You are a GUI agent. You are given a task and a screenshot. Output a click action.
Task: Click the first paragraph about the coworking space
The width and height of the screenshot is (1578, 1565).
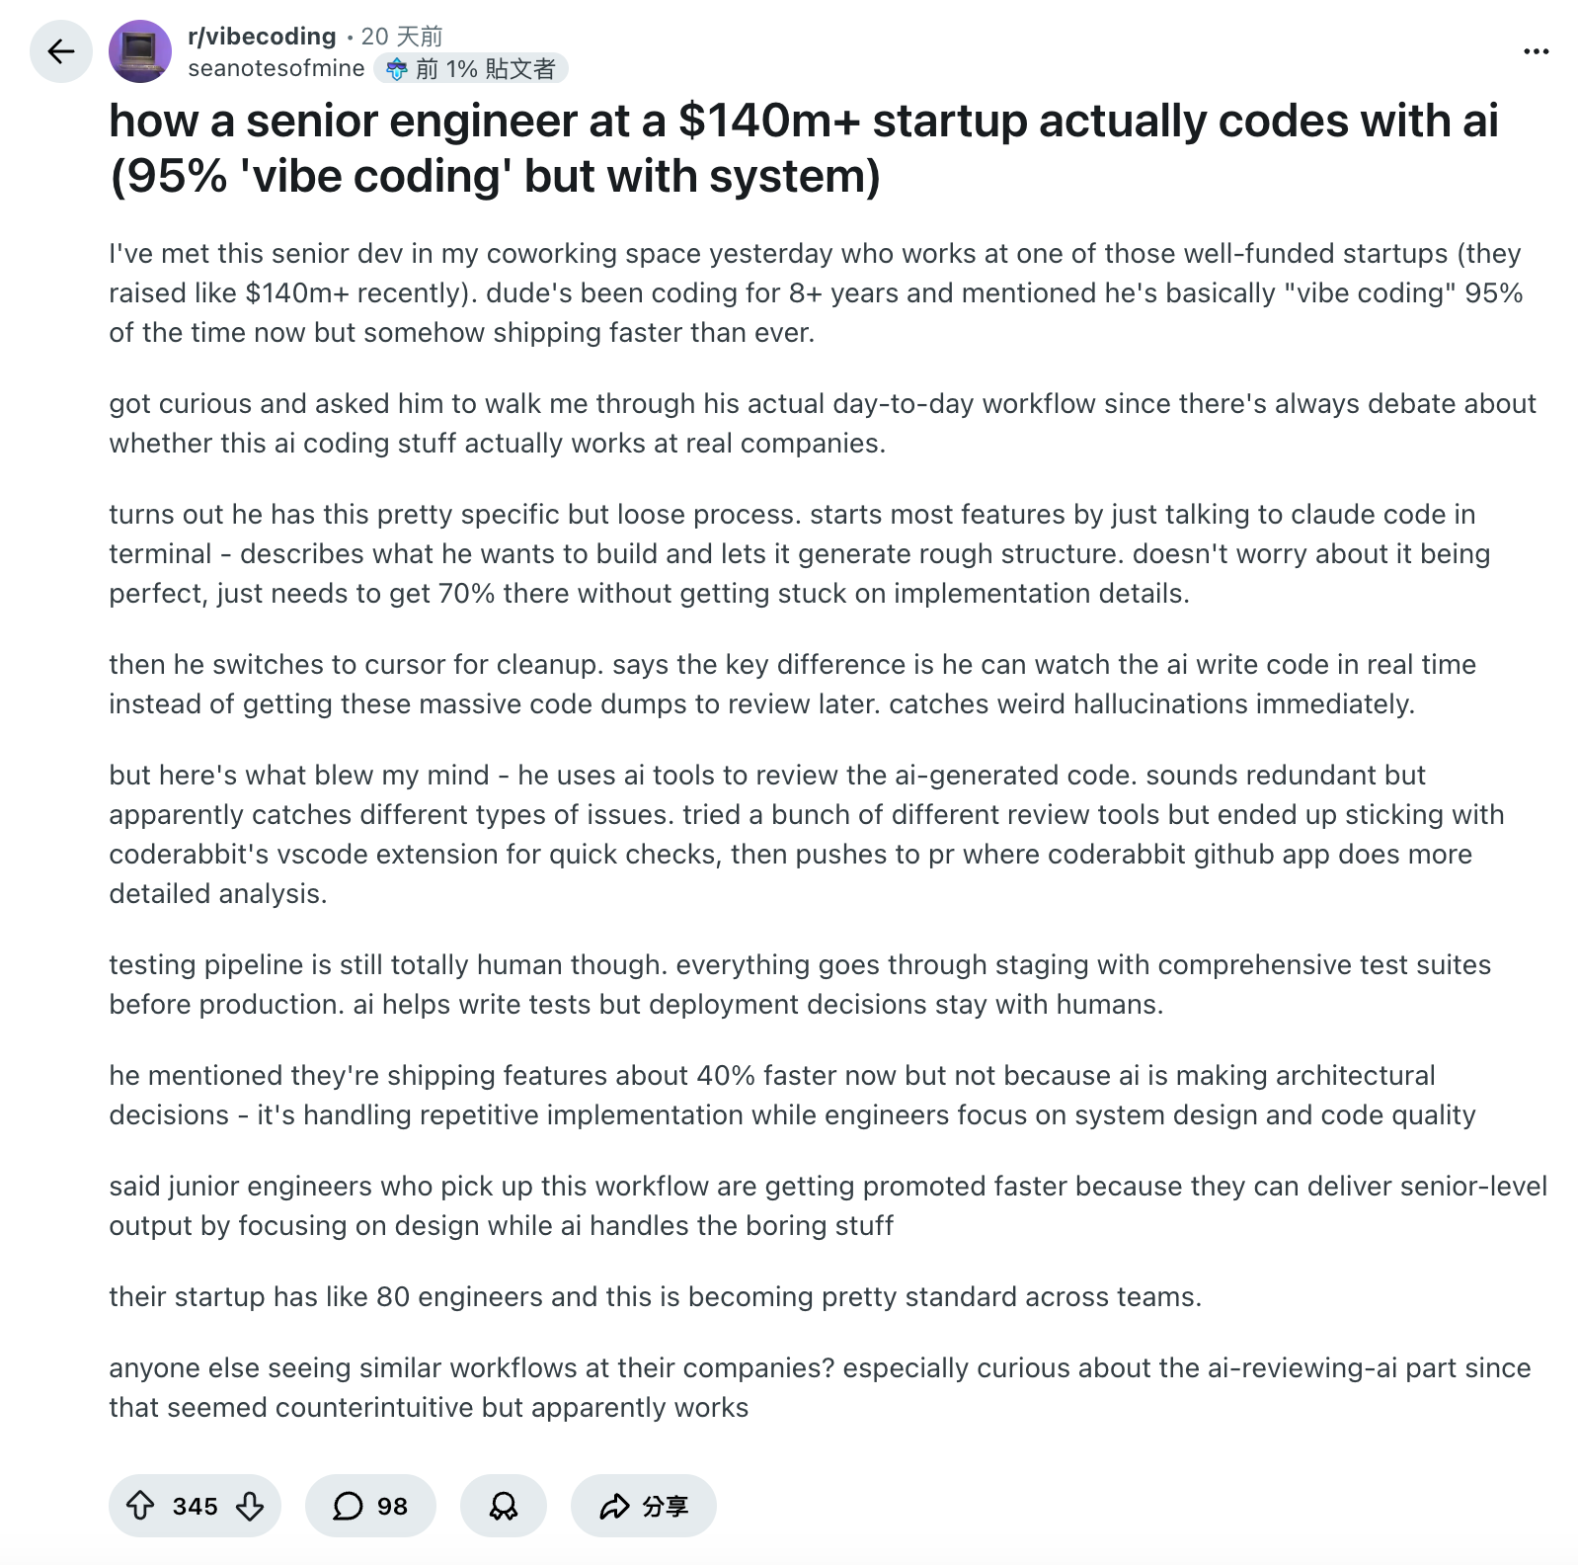pos(815,292)
